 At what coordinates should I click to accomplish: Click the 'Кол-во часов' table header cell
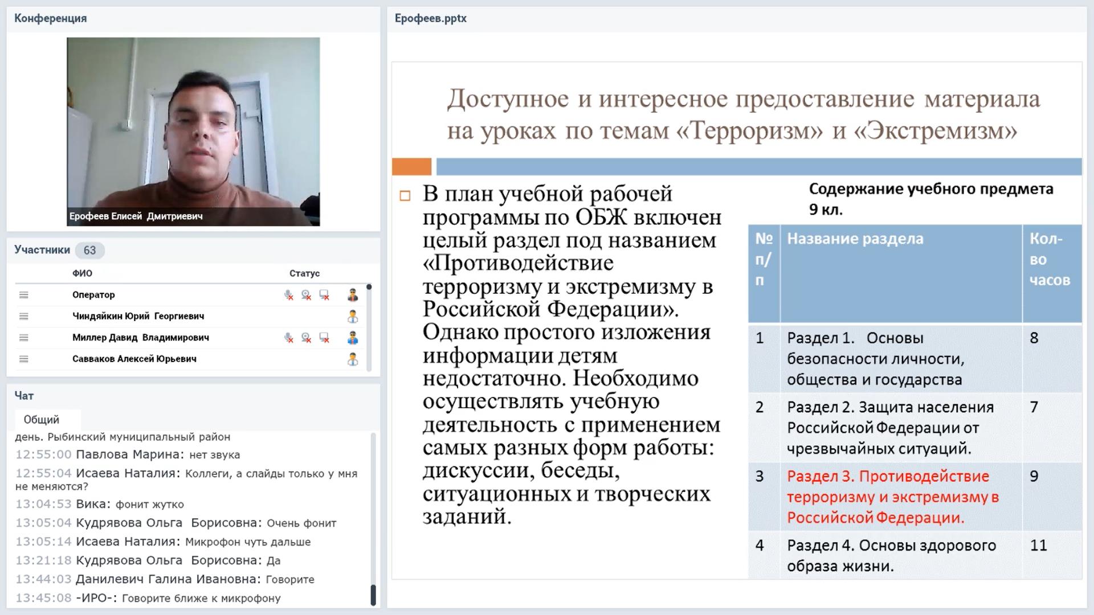[x=1052, y=274]
